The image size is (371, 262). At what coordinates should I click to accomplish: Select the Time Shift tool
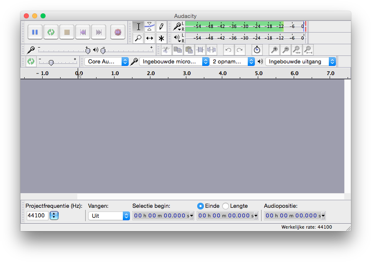[x=150, y=38]
